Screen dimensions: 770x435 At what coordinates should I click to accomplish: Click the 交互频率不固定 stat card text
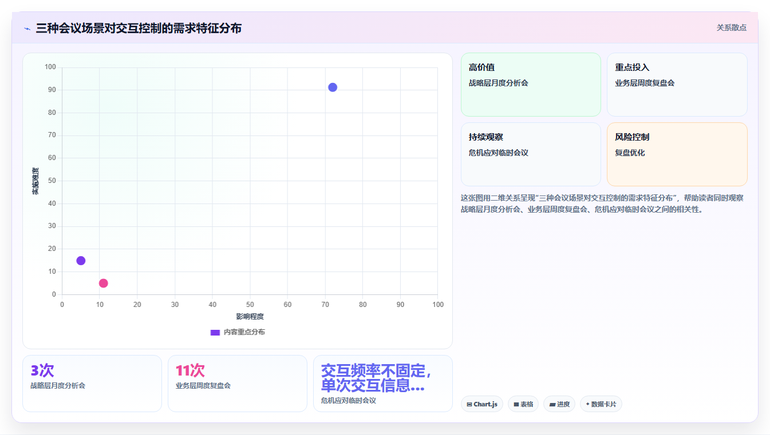pos(376,378)
